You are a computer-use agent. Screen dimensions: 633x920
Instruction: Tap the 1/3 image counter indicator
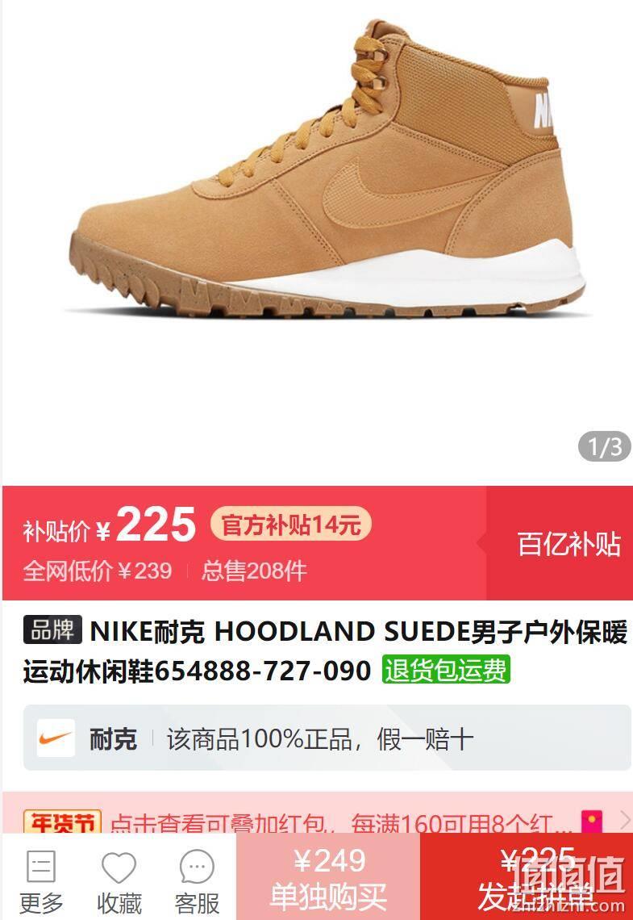point(604,447)
